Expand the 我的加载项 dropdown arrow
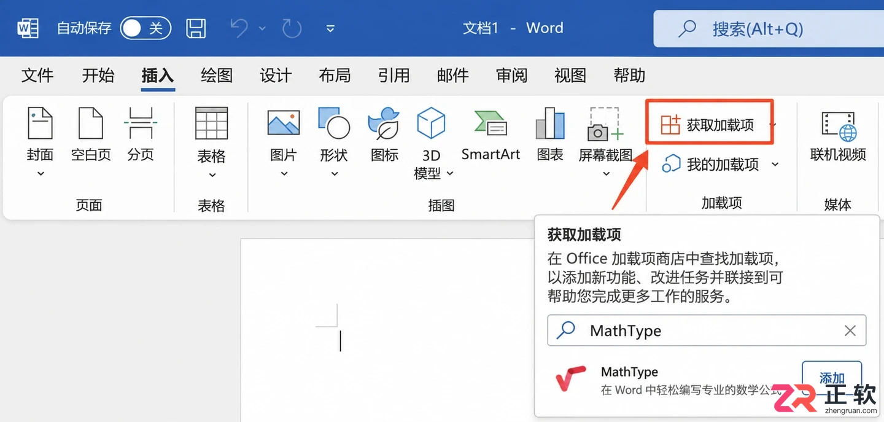The height and width of the screenshot is (422, 884). (775, 164)
